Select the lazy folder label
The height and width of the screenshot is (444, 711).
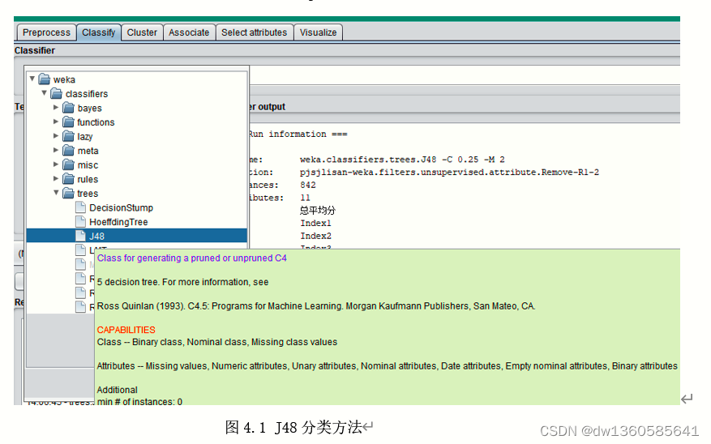(x=85, y=136)
